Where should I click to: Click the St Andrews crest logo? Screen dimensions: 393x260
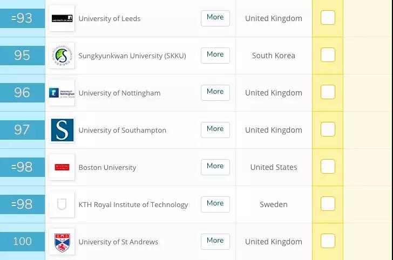(x=62, y=242)
